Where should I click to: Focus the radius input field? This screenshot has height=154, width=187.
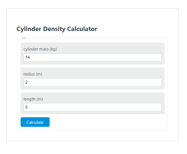93,82
